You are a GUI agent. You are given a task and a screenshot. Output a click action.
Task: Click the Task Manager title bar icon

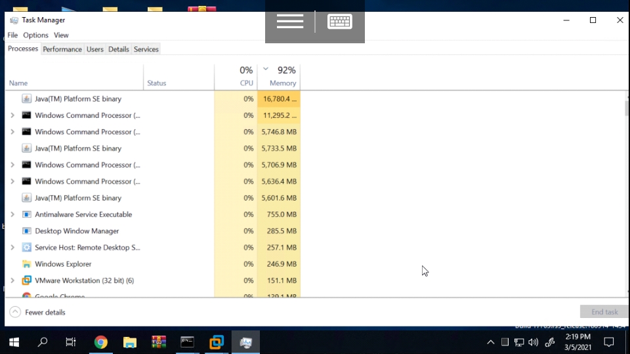[14, 20]
